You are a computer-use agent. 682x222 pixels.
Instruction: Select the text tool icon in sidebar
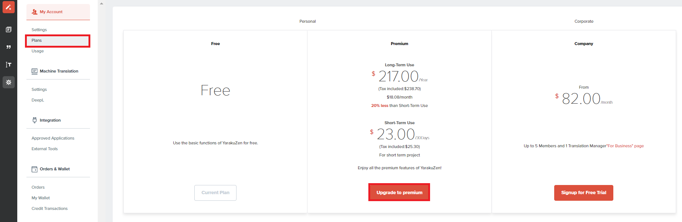[x=8, y=65]
